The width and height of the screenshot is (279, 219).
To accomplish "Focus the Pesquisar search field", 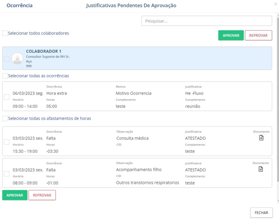I will pyautogui.click(x=206, y=21).
